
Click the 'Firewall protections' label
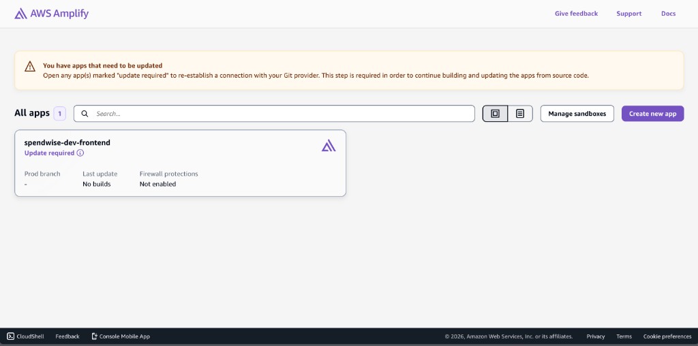pos(169,174)
